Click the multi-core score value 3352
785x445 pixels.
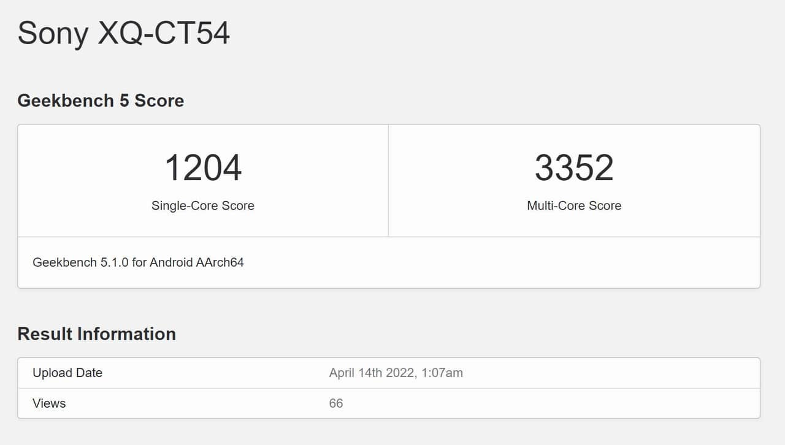574,167
